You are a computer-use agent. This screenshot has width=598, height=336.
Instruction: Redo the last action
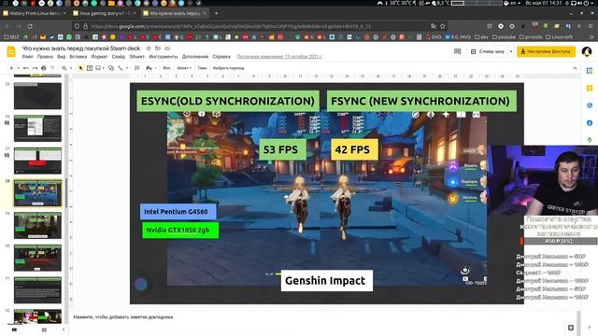(35, 68)
